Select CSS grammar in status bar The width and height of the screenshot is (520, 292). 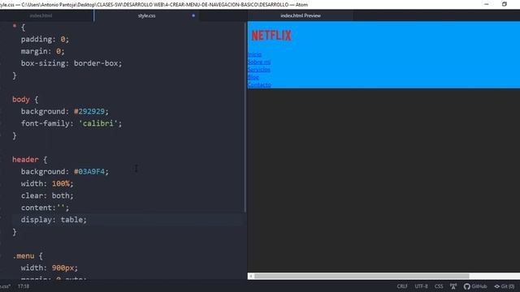tap(439, 286)
